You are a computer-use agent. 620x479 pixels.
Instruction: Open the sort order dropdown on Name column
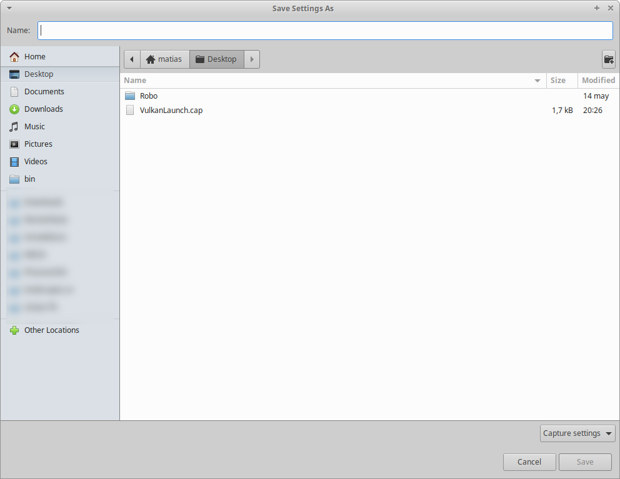click(537, 80)
